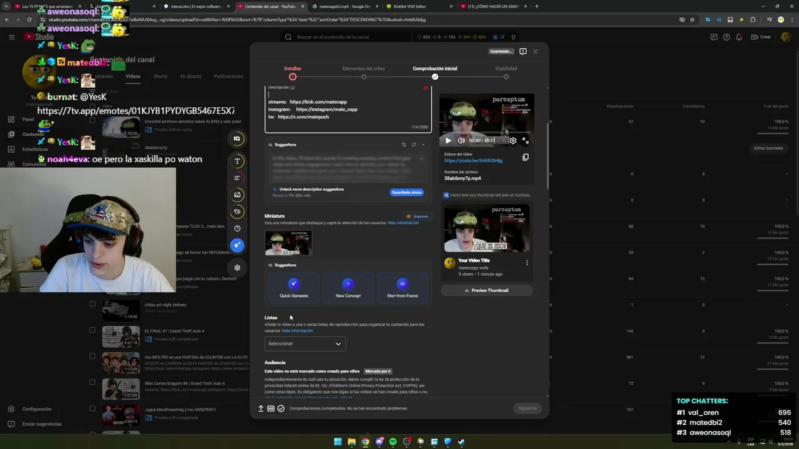Mute the preview player volume

click(x=461, y=140)
